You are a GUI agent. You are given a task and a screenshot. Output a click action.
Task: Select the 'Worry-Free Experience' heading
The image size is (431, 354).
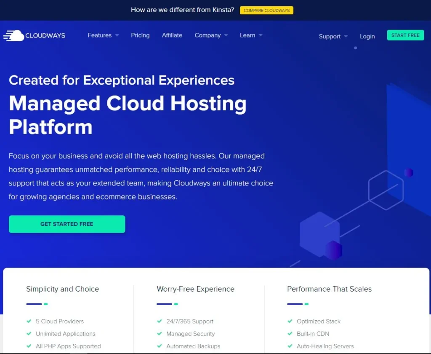coord(195,289)
